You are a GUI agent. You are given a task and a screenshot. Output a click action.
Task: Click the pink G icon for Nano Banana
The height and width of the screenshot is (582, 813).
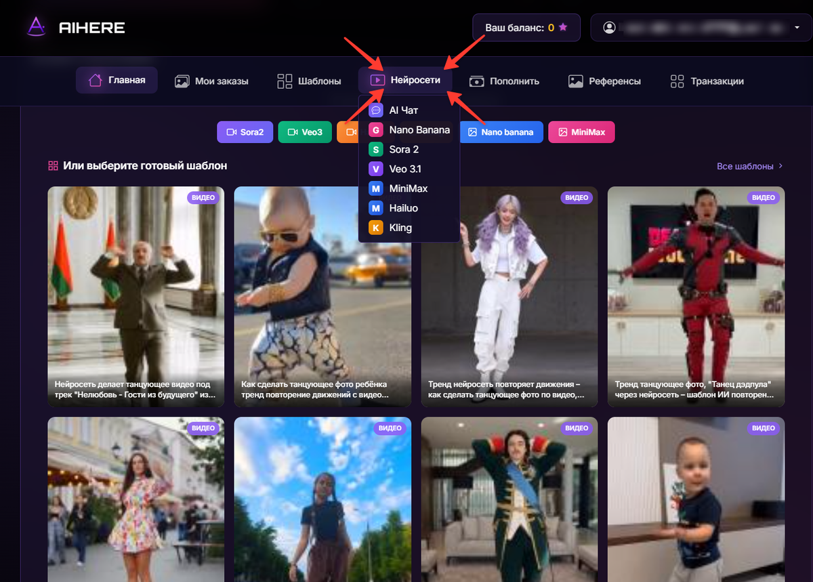(376, 130)
